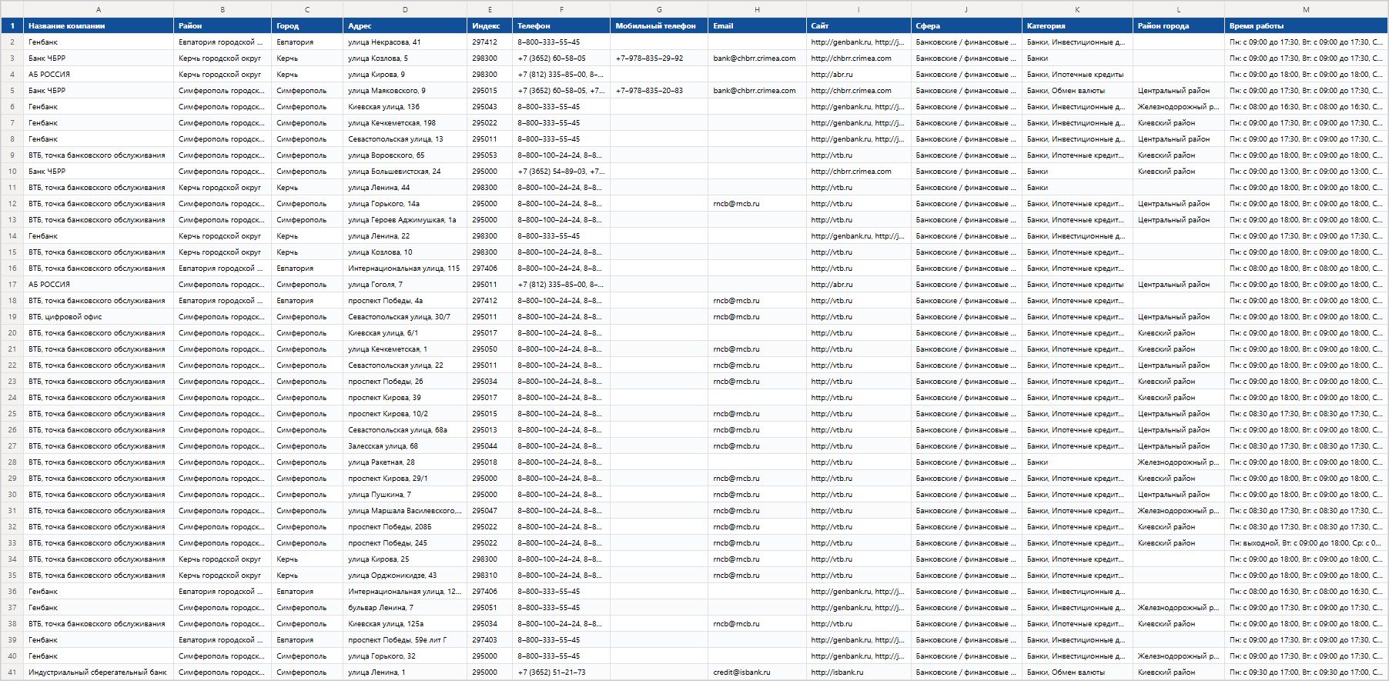Click the email cell 'credit@isbank.ru'
Viewport: 1389px width, 694px height.
tap(757, 672)
